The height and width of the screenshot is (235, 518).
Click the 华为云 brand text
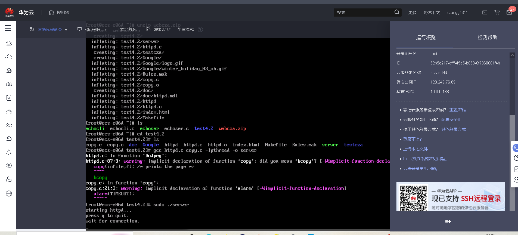tap(26, 13)
